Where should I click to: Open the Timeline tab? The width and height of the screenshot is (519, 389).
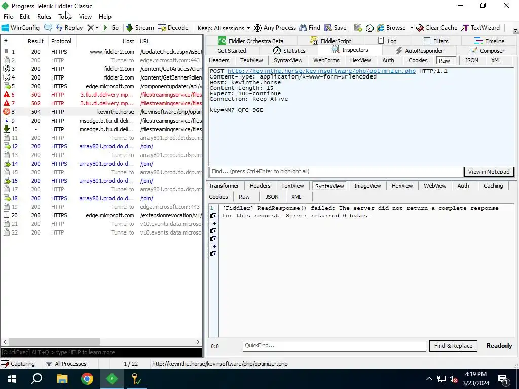tap(489, 41)
